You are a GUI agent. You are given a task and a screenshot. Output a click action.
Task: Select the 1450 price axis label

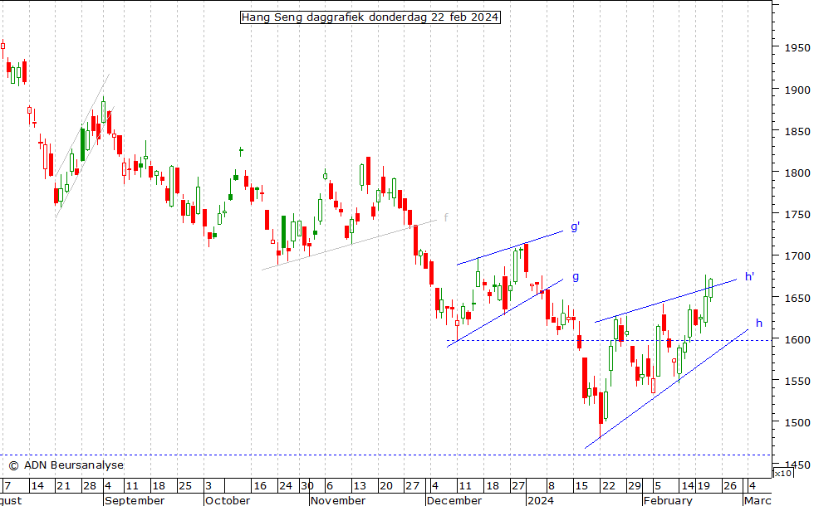[797, 465]
